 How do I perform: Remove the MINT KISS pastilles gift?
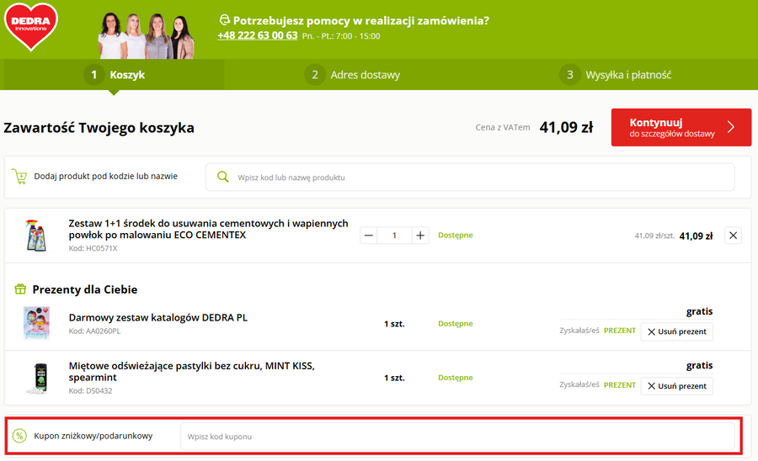click(x=676, y=386)
